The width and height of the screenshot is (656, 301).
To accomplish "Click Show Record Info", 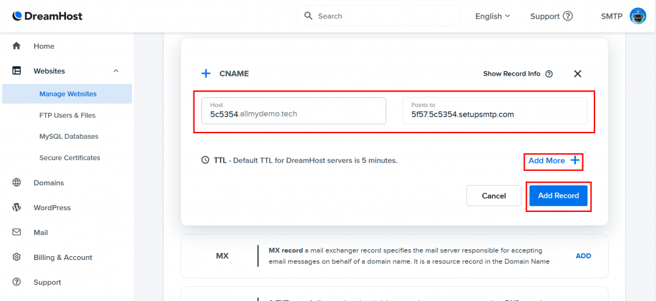I will click(x=512, y=74).
